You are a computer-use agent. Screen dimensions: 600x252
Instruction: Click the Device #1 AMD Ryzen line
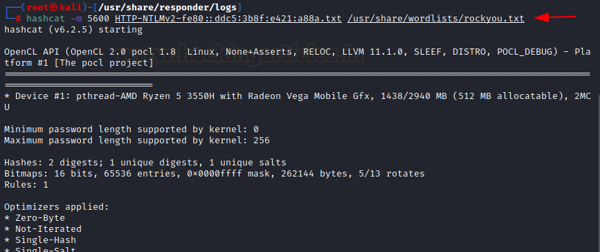(x=298, y=102)
